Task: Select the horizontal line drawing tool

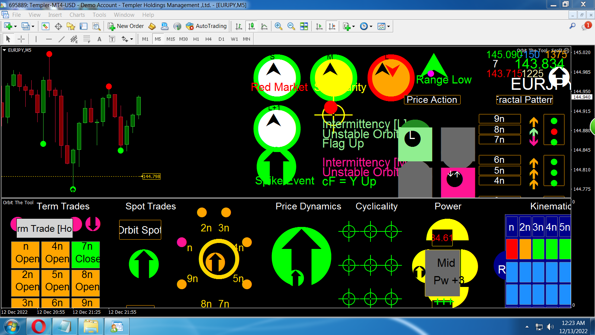Action: (x=49, y=39)
